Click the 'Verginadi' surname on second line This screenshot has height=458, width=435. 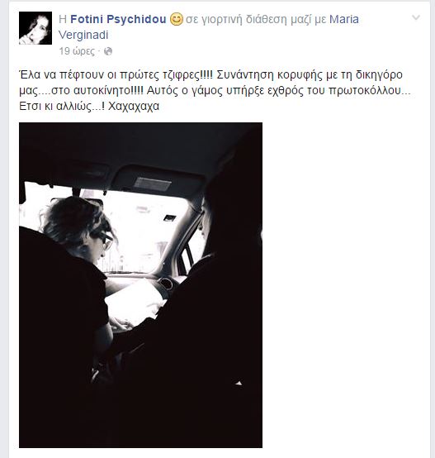tap(83, 35)
